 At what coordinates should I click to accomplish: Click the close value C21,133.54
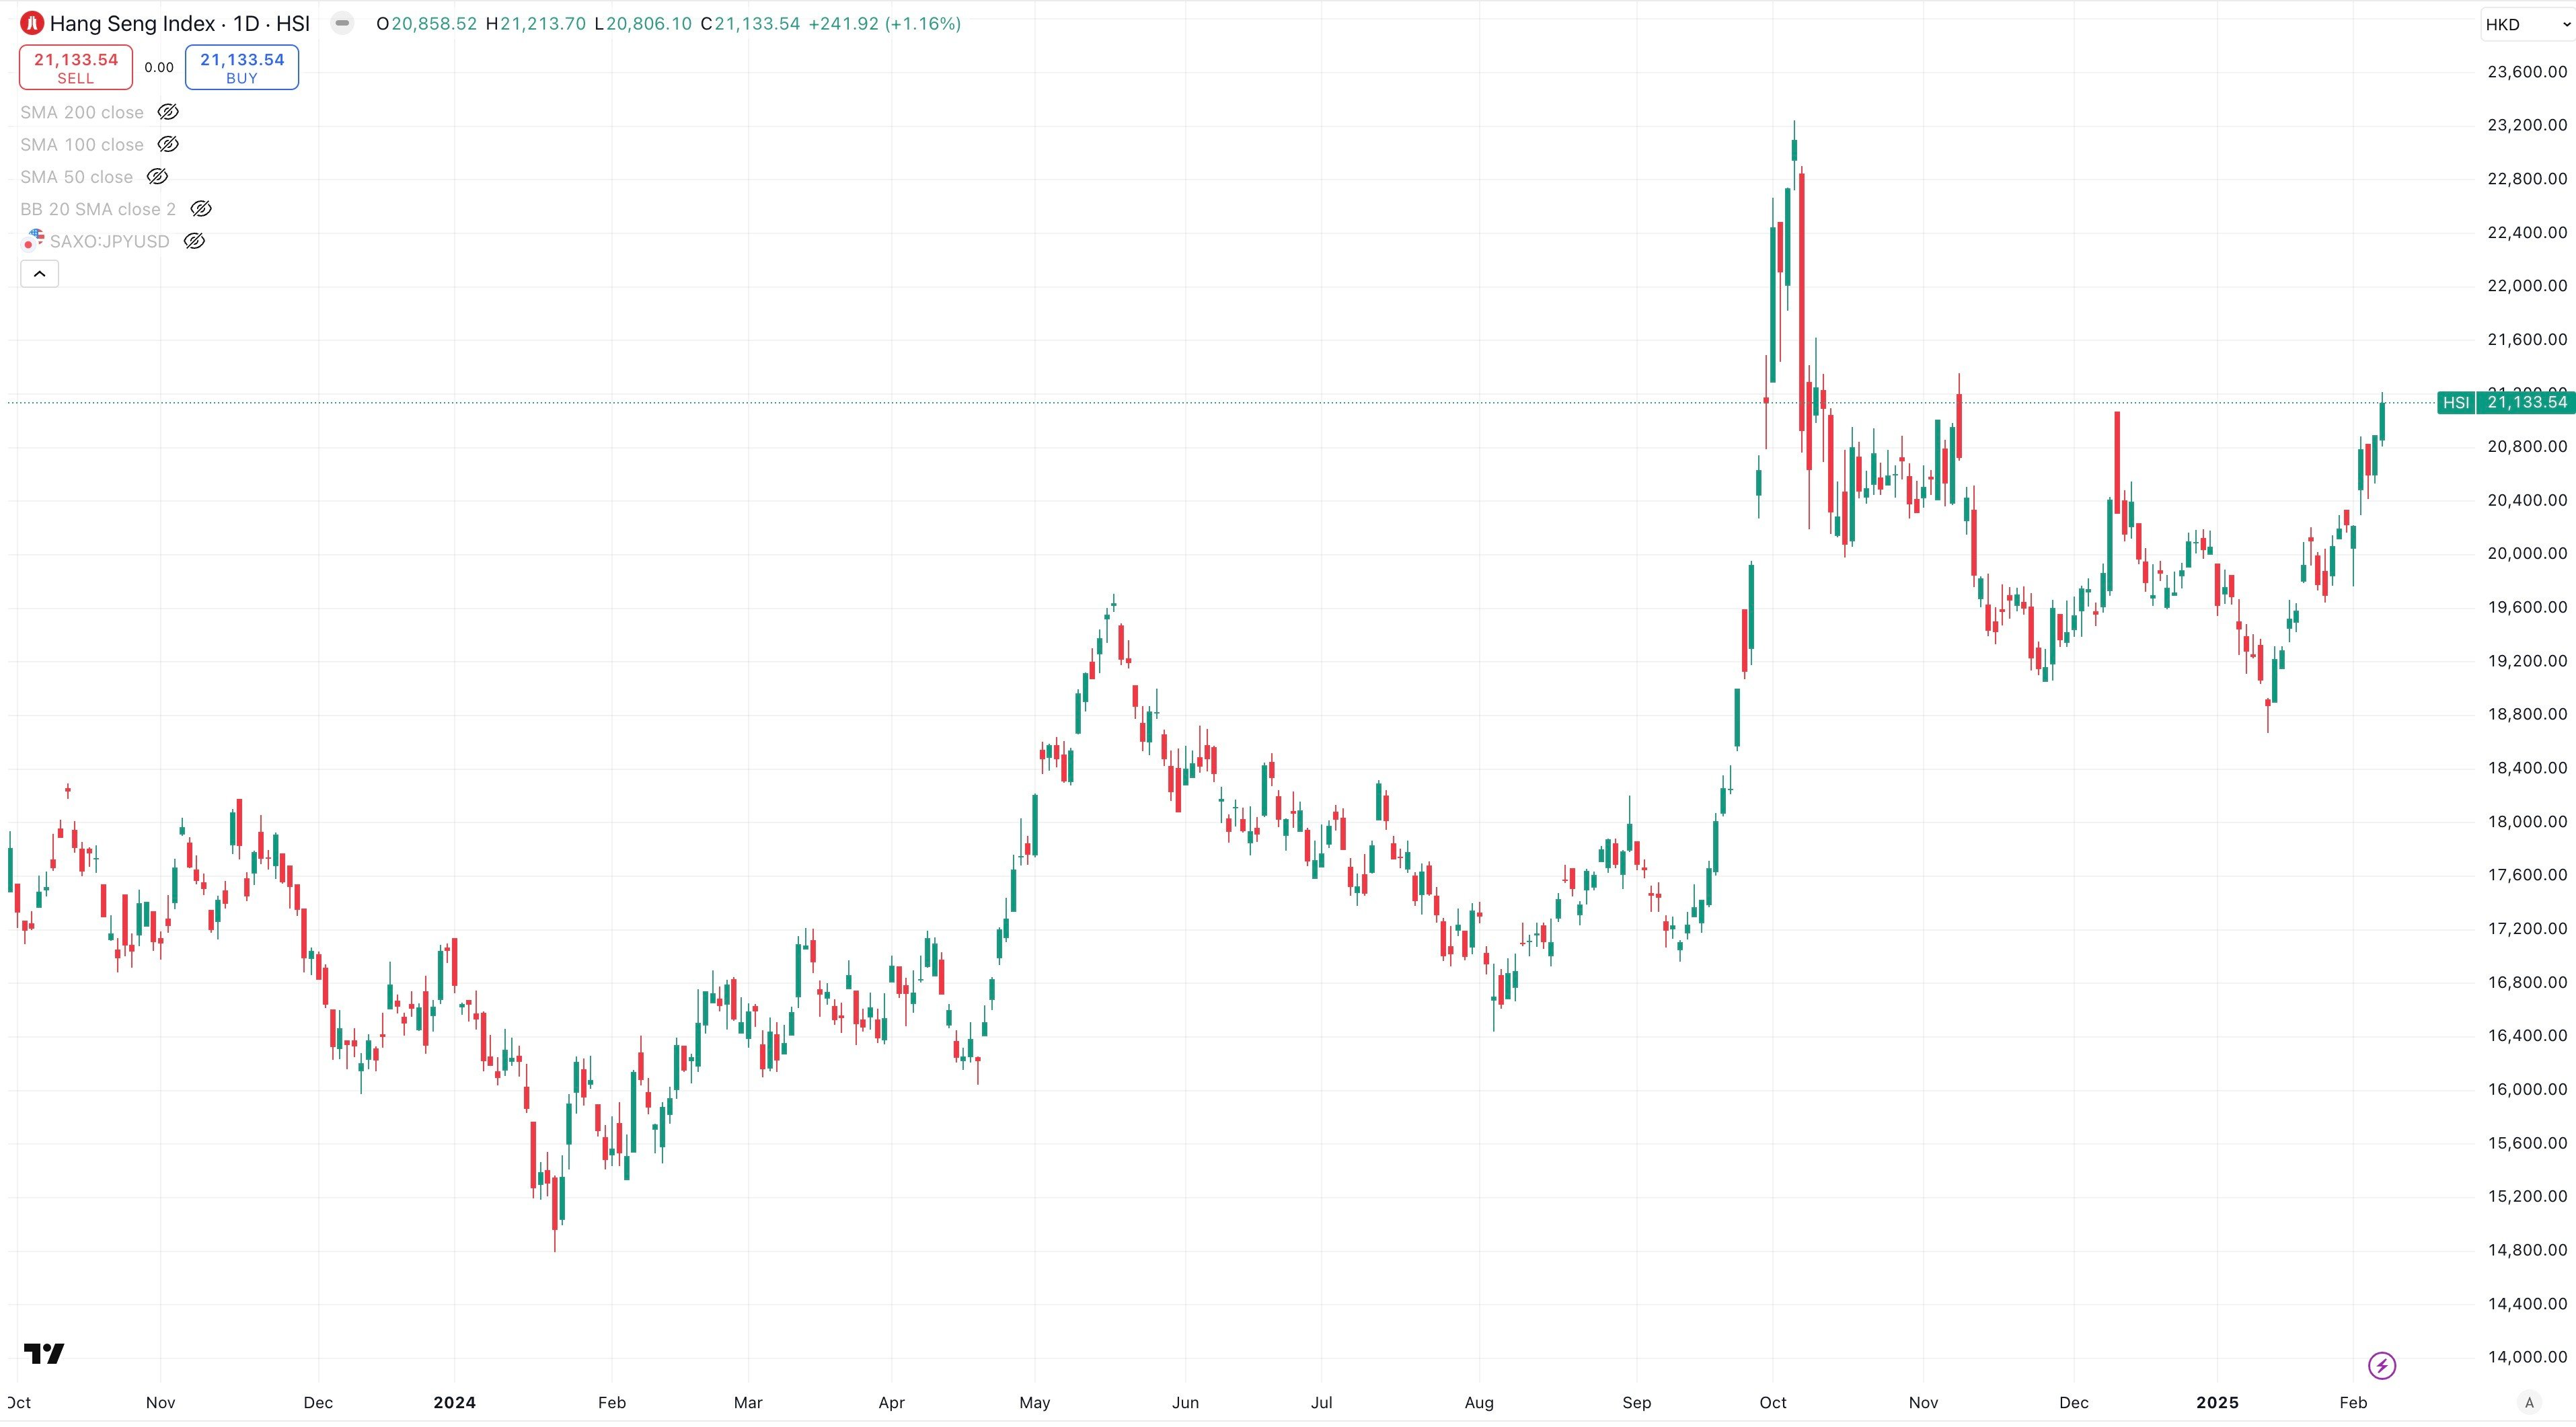(x=750, y=23)
